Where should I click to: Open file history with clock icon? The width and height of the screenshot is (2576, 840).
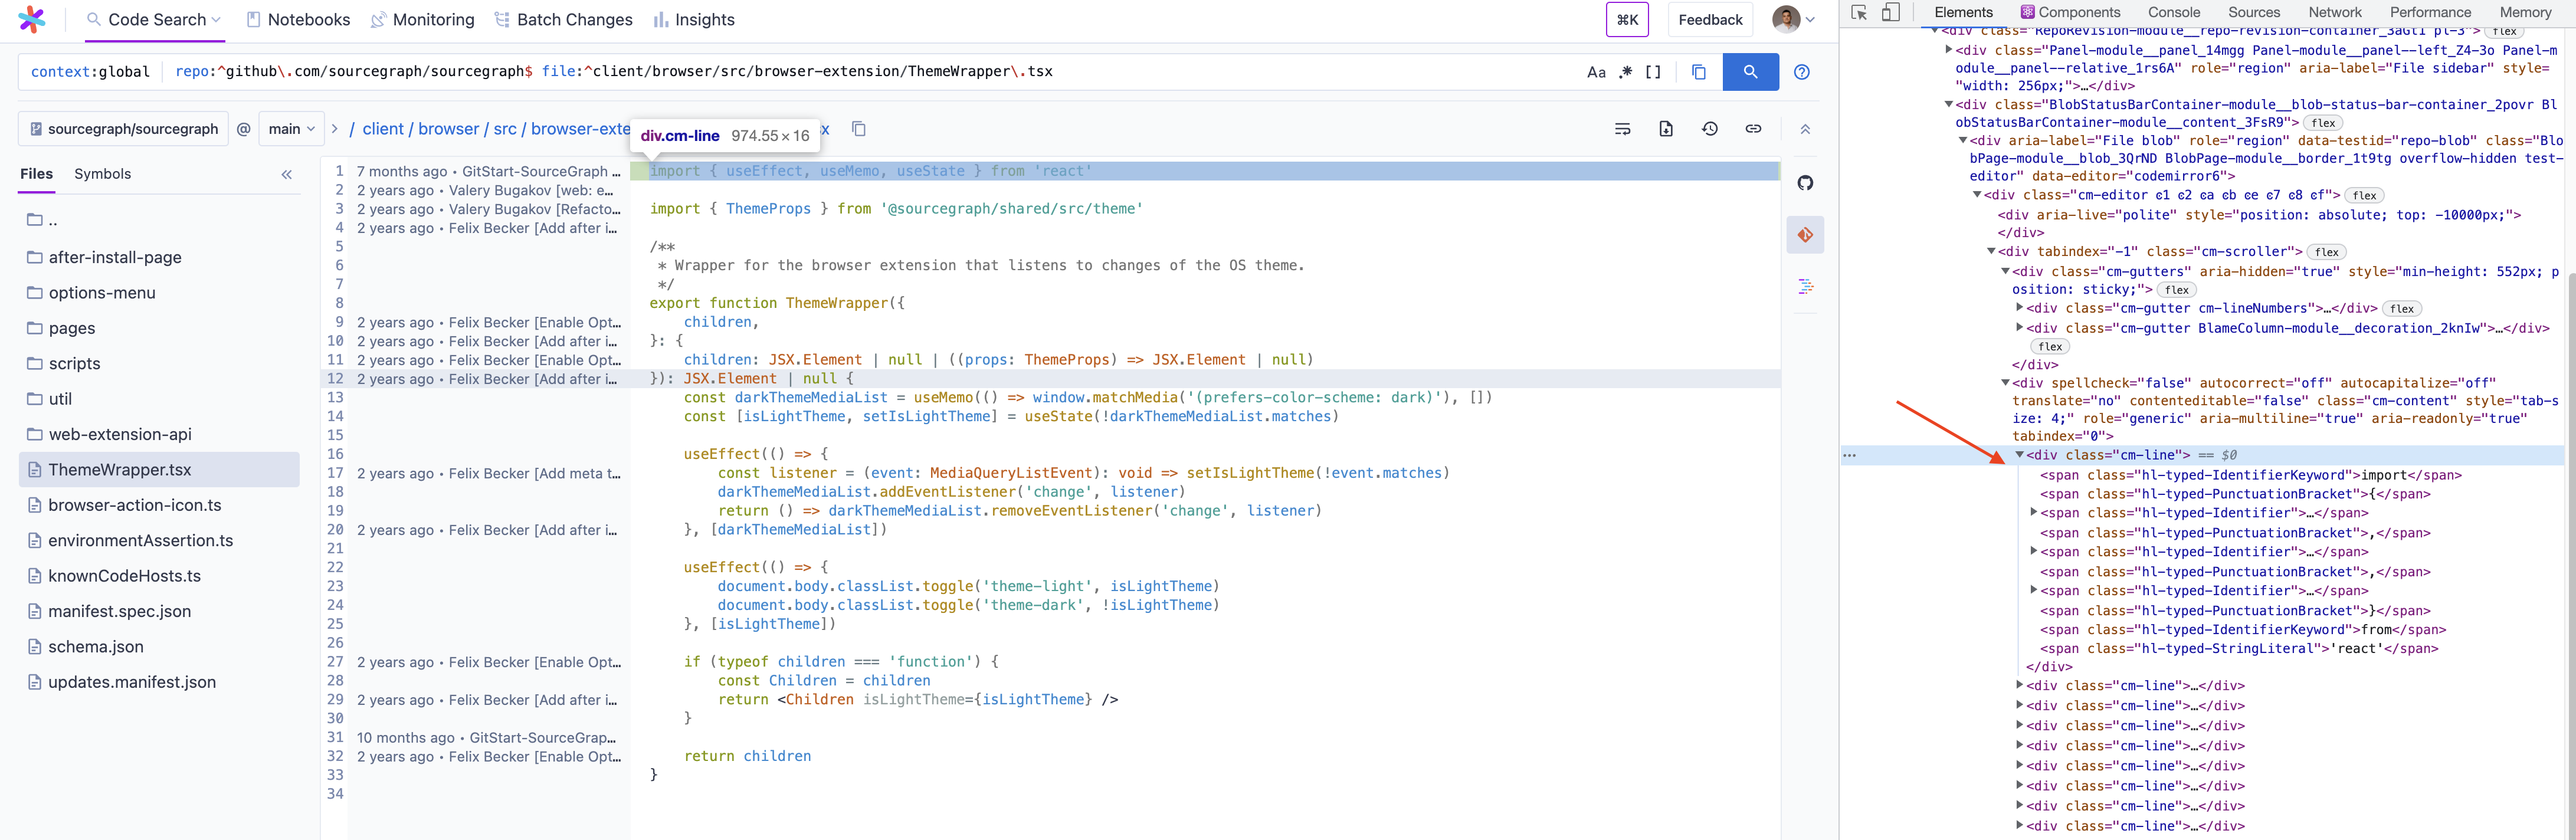(1710, 129)
